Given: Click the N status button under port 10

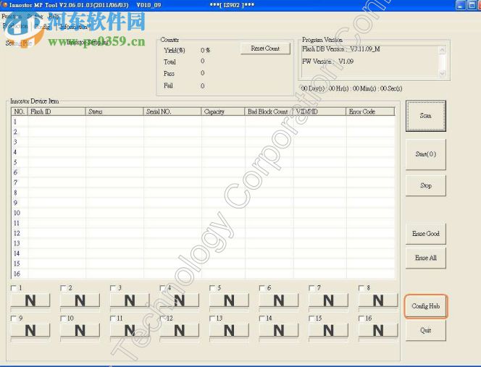Looking at the screenshot, I should click(80, 330).
